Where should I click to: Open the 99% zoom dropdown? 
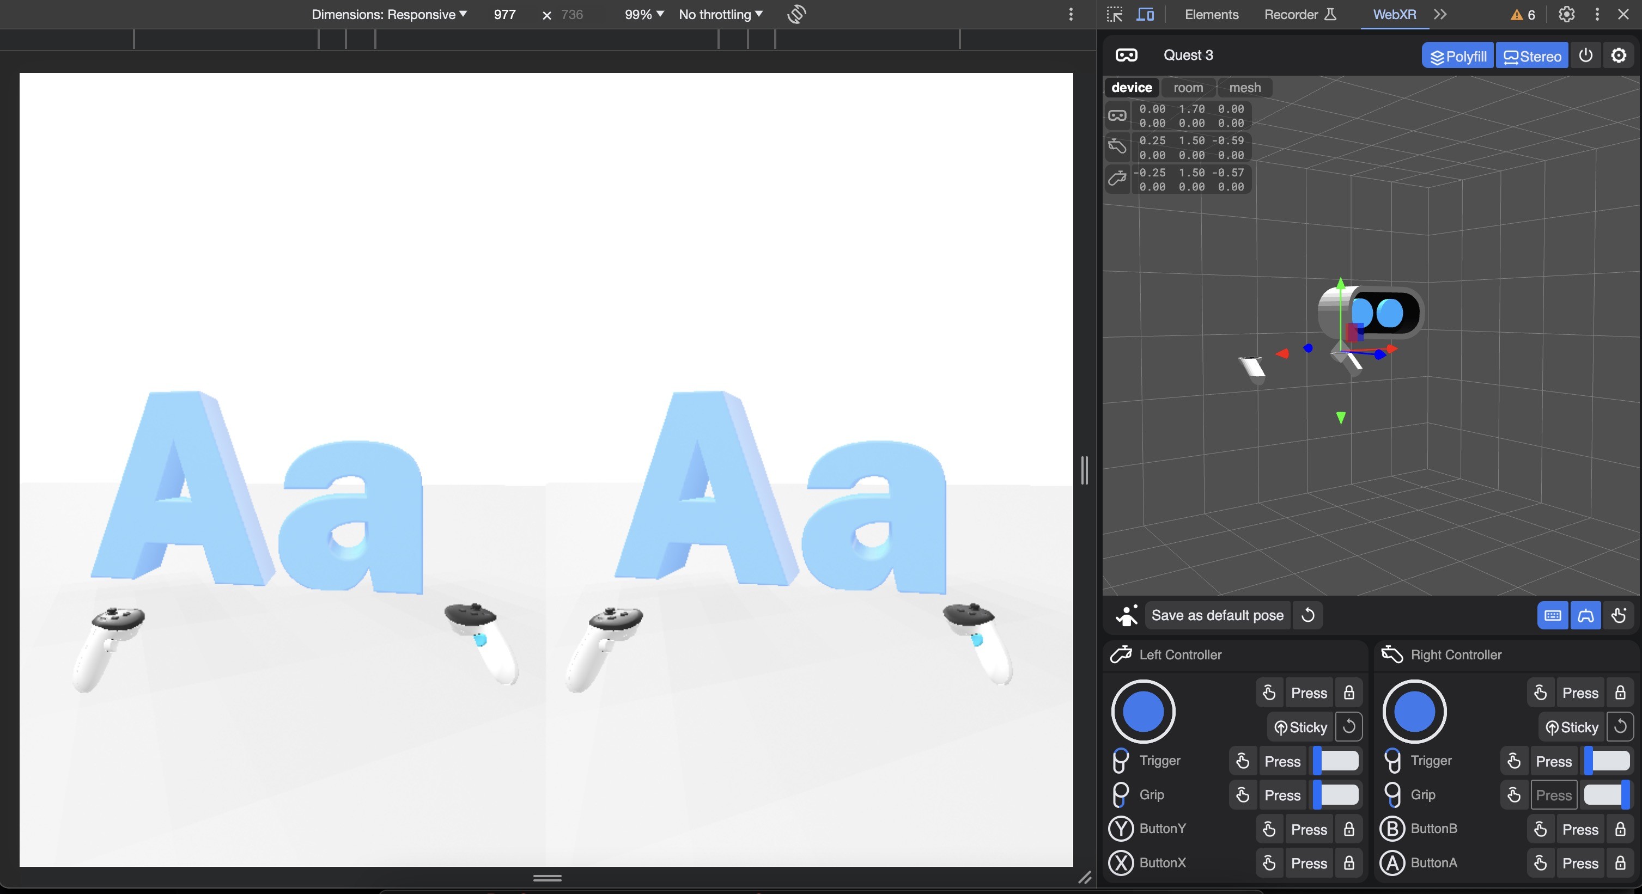644,14
